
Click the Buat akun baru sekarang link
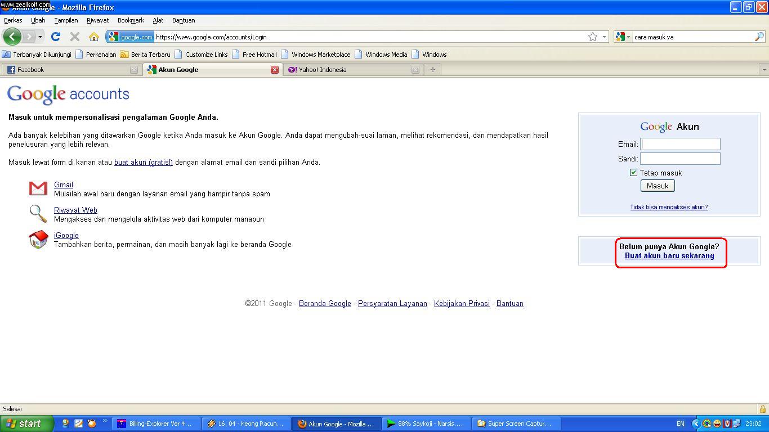coord(670,255)
